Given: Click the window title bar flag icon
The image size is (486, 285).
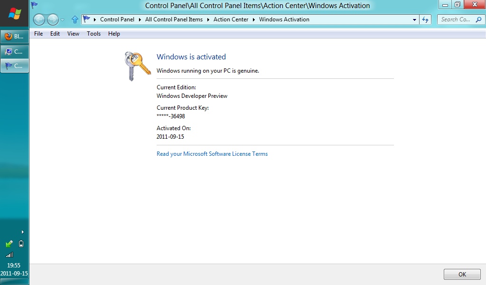Looking at the screenshot, I should pos(34,5).
